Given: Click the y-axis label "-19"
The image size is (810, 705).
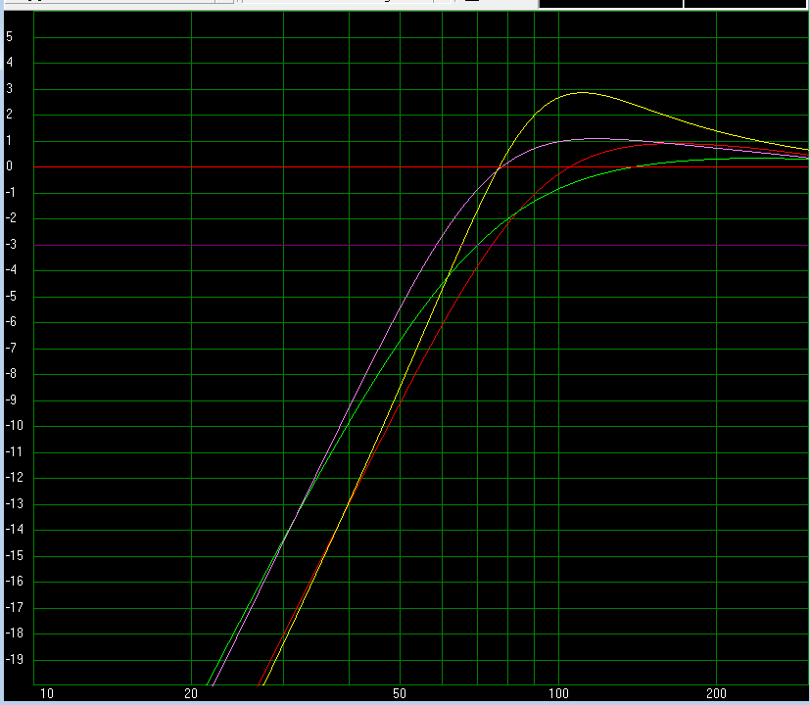Looking at the screenshot, I should pyautogui.click(x=14, y=660).
